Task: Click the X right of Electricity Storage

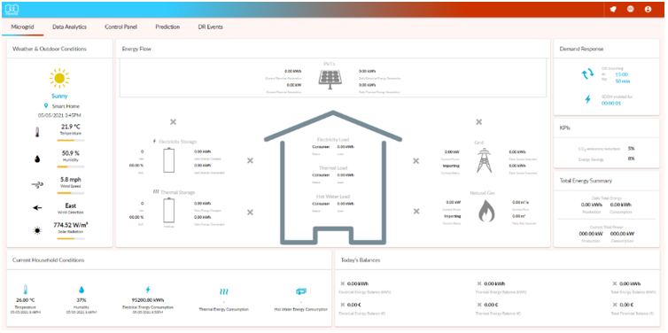Action: point(250,160)
